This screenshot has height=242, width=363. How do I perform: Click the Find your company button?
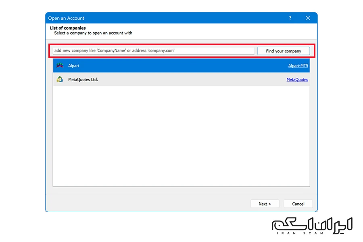[284, 51]
